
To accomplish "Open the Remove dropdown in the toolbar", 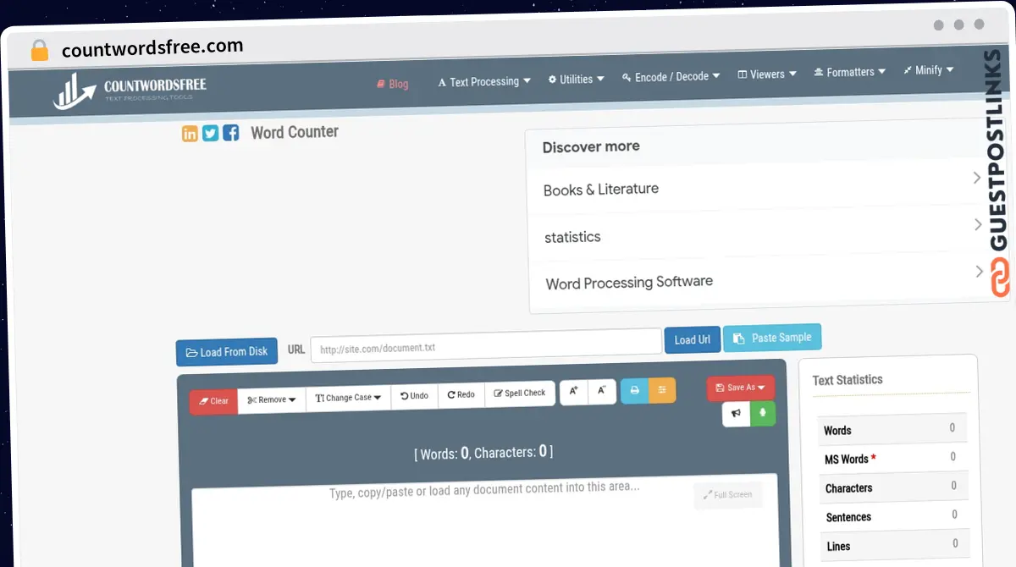I will point(271,399).
